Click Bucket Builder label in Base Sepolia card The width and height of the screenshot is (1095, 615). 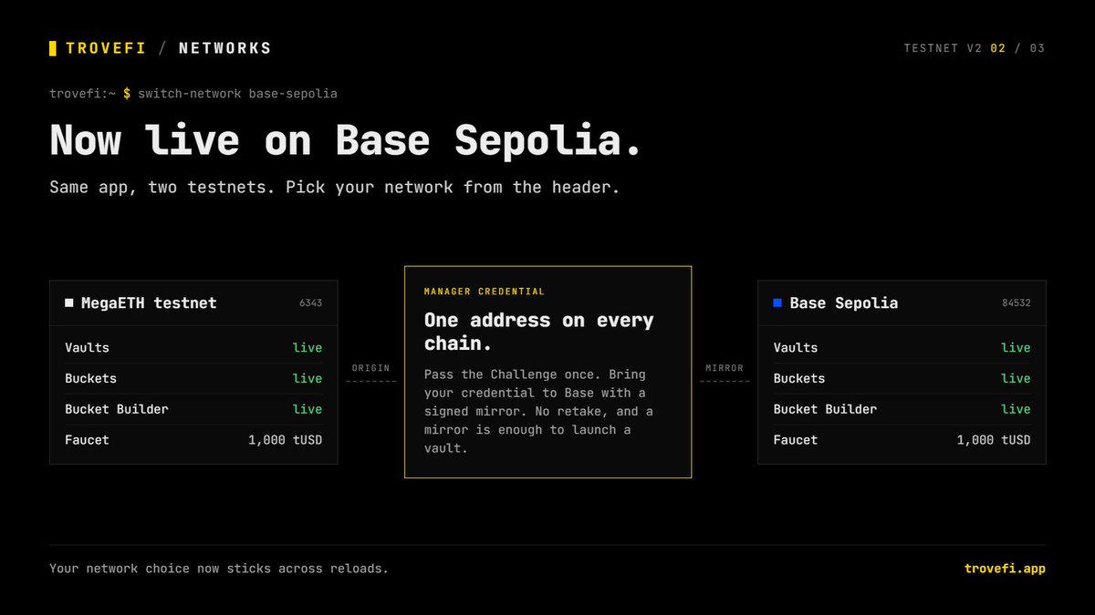click(x=825, y=409)
